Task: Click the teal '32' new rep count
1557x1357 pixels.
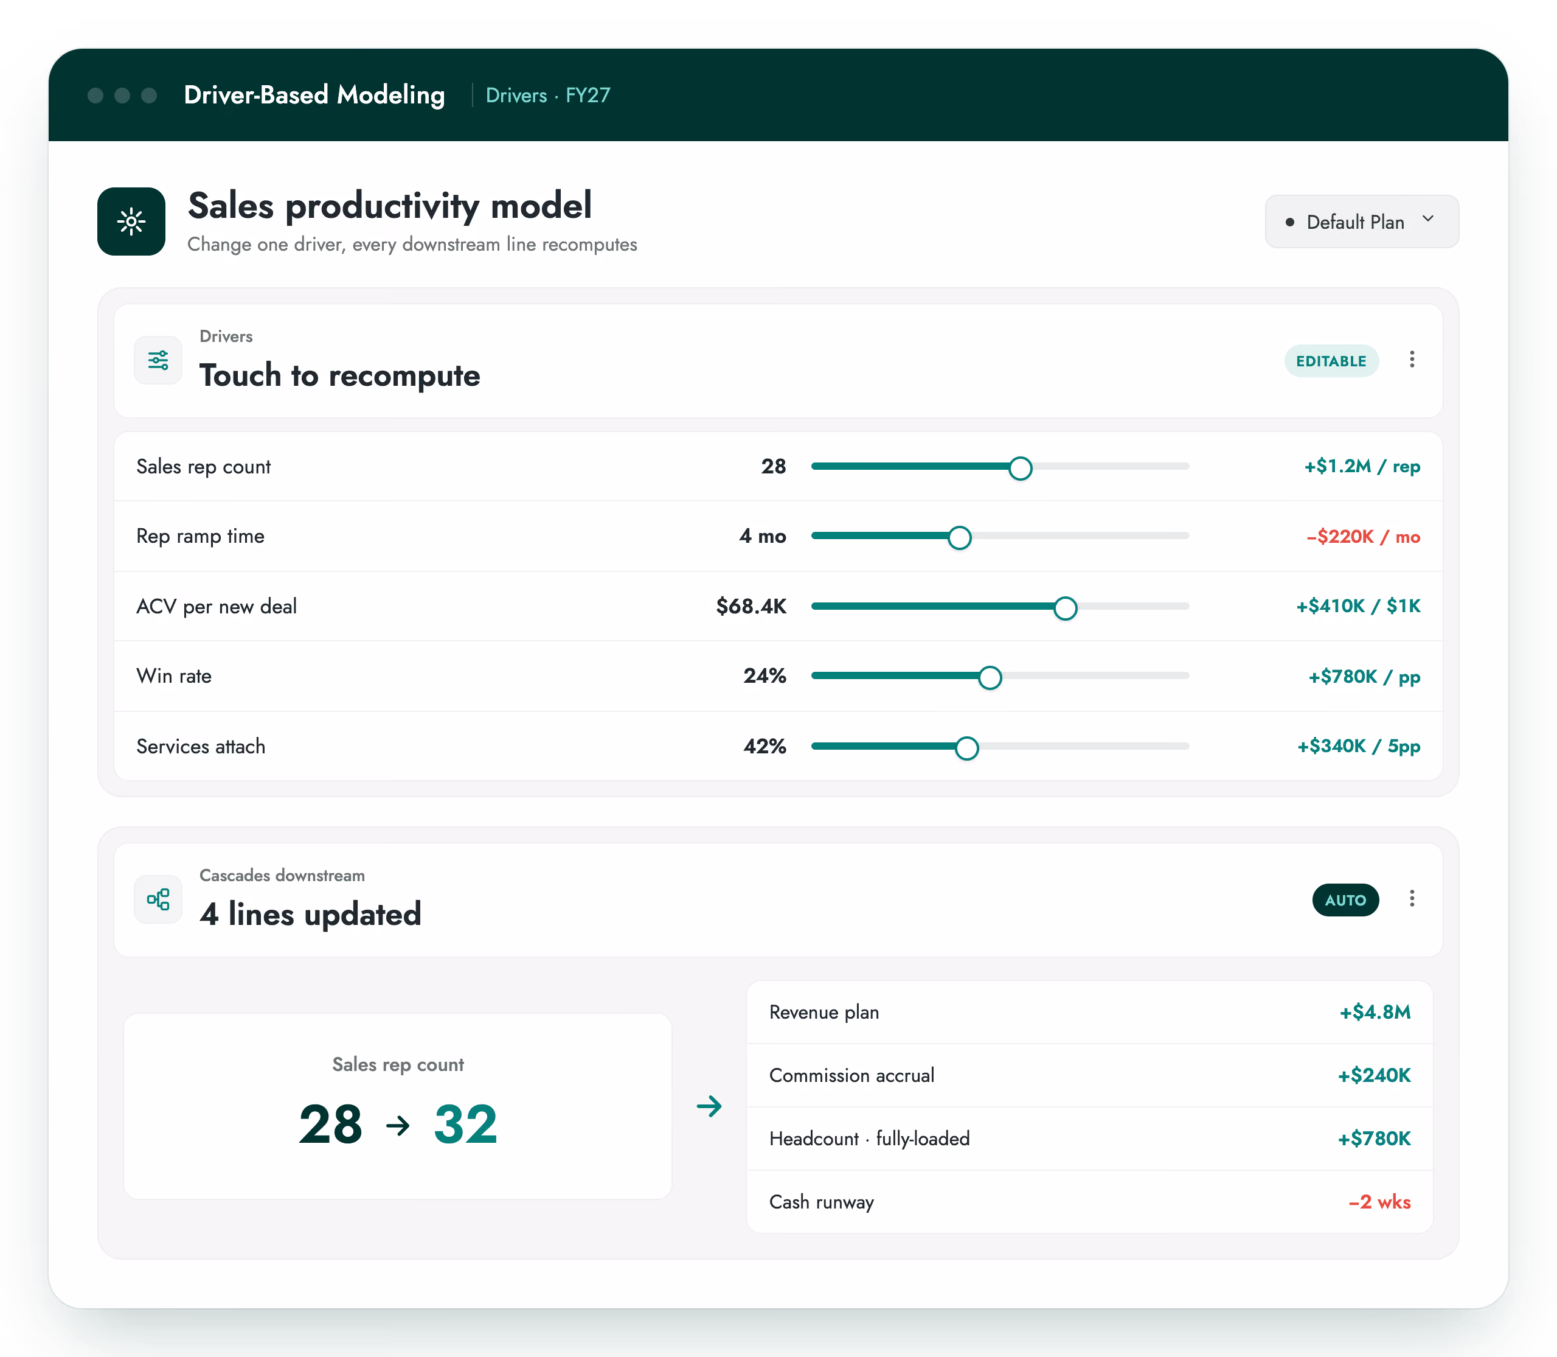Action: [465, 1125]
